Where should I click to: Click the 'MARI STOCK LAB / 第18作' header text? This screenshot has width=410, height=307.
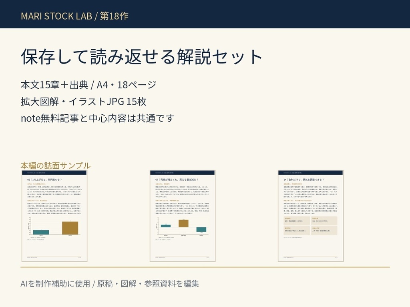(x=74, y=16)
